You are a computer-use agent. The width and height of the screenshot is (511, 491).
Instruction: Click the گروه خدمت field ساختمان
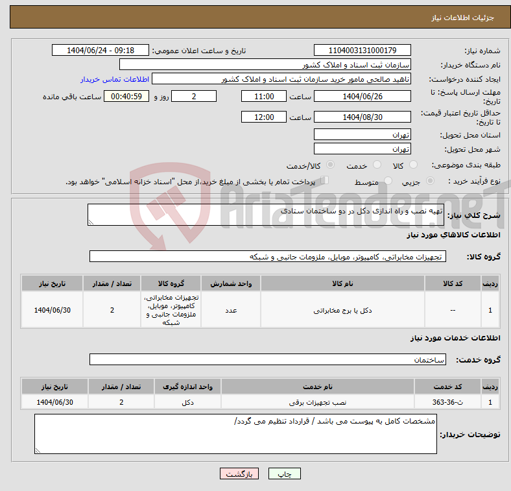click(x=268, y=359)
